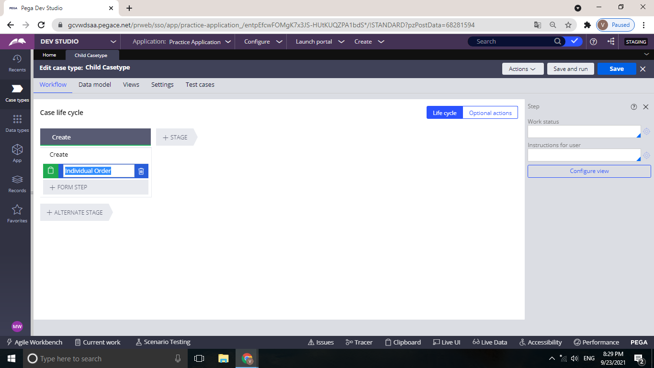Click the PEGA label in footer
The image size is (654, 368).
[639, 342]
